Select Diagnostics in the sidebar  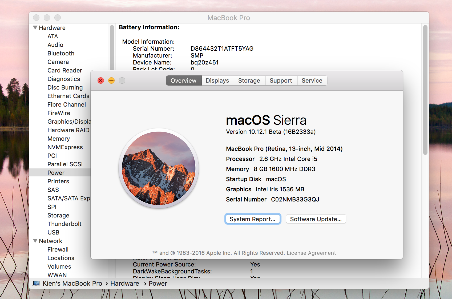click(64, 79)
